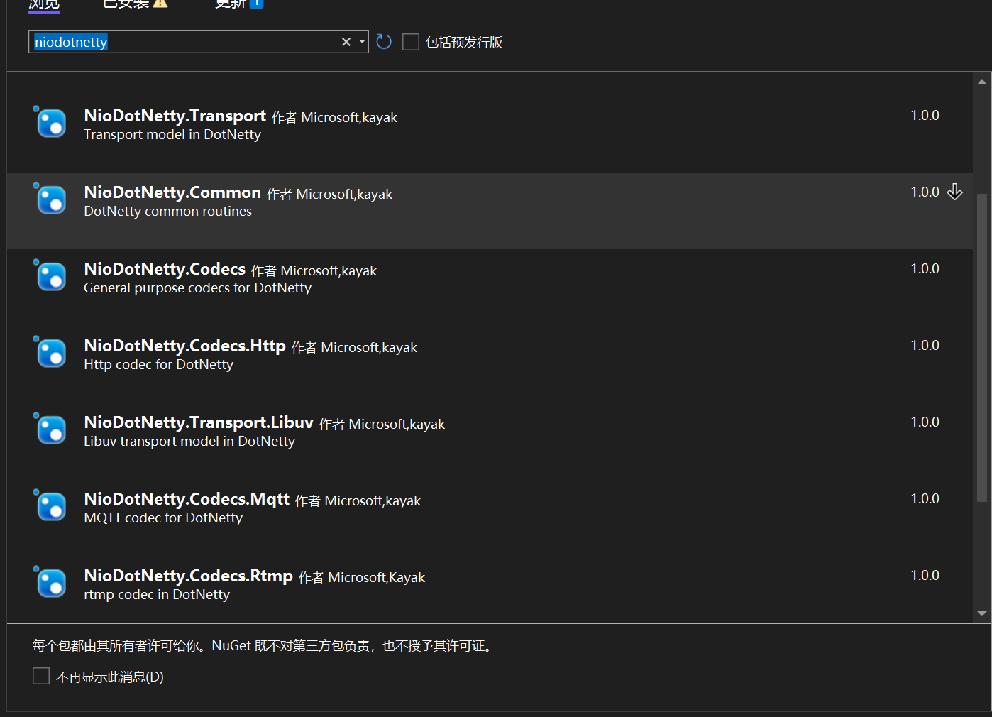This screenshot has width=992, height=717.
Task: Click version 1.0.0 of NioDotNetty.Codecs.Http
Action: pyautogui.click(x=925, y=345)
